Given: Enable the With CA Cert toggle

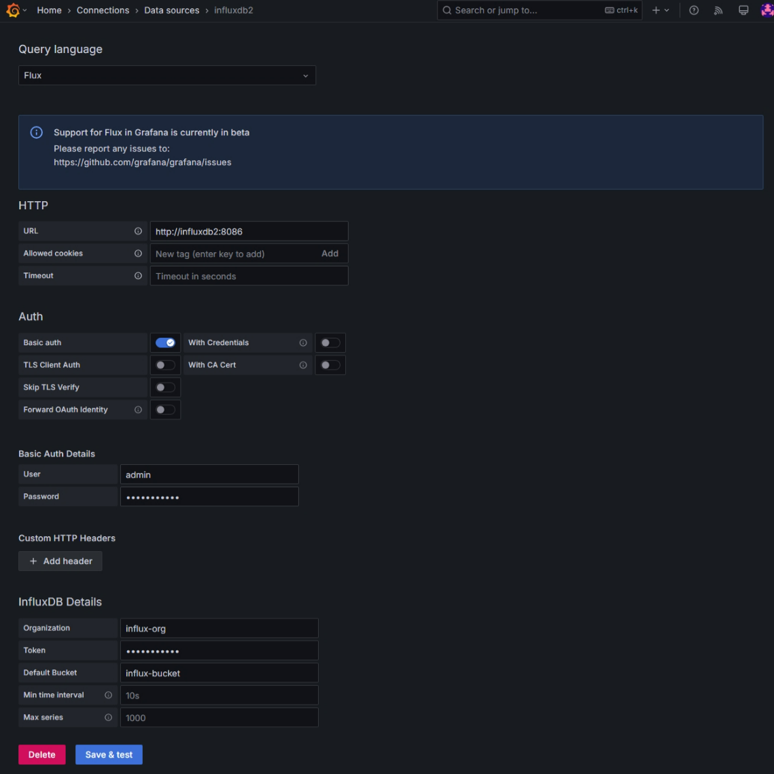Looking at the screenshot, I should 330,365.
